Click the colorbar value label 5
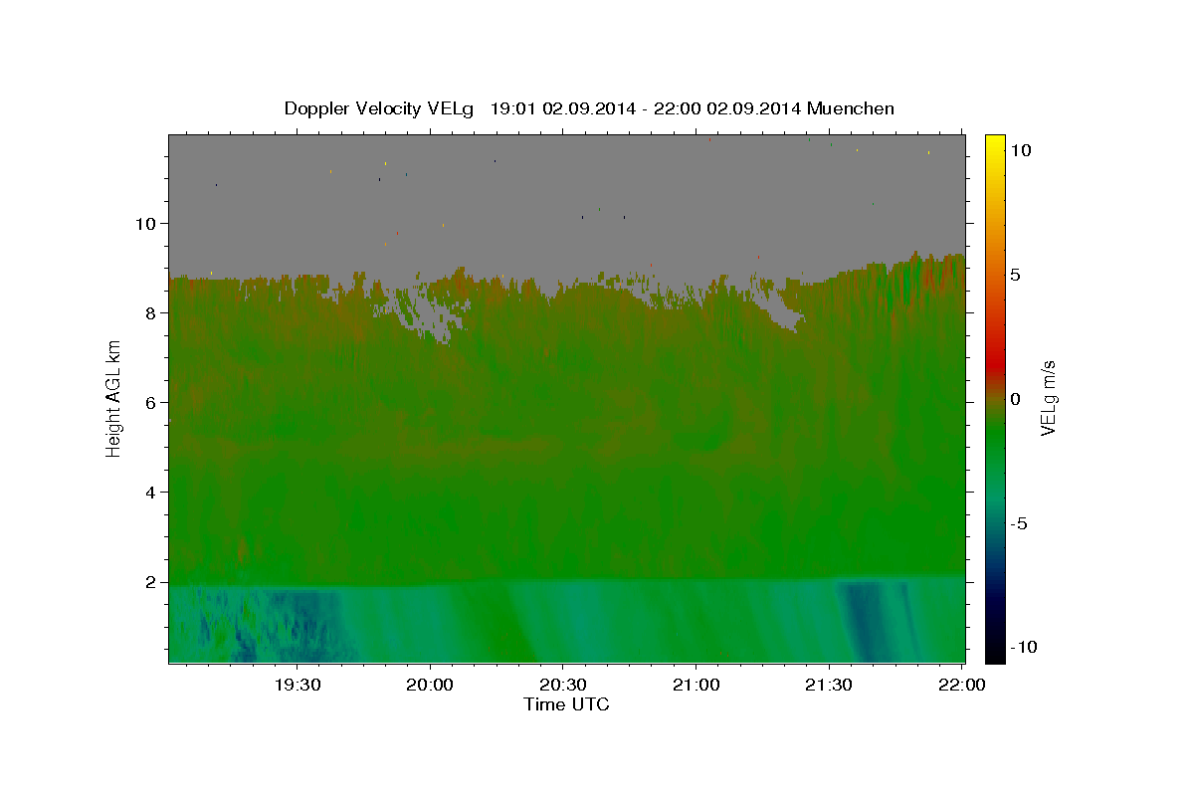1194x796 pixels. coord(1015,275)
